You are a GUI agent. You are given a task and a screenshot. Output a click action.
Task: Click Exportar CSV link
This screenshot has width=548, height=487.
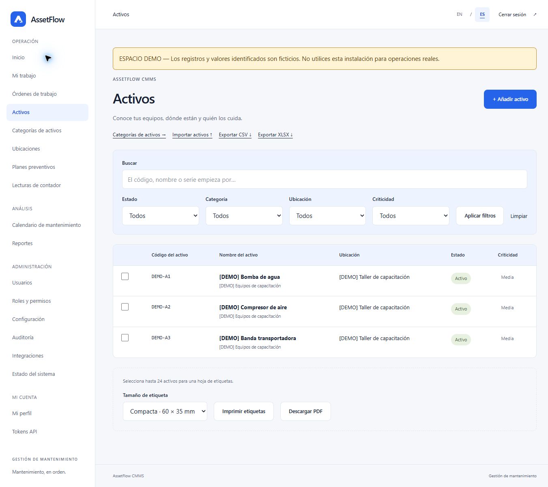tap(235, 135)
